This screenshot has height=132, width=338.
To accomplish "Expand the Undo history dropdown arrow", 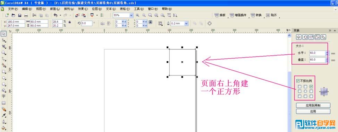I will coord(60,15).
